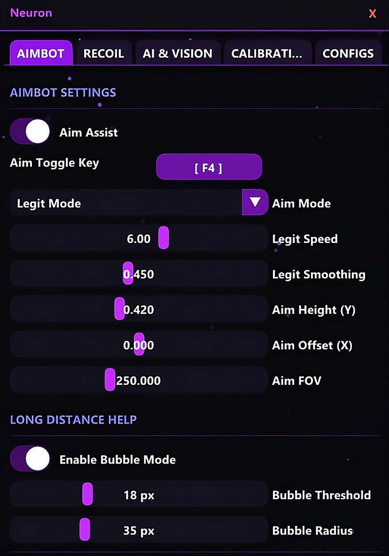This screenshot has height=556, width=389.
Task: Click the Legit Mode combo box field
Action: pos(125,203)
